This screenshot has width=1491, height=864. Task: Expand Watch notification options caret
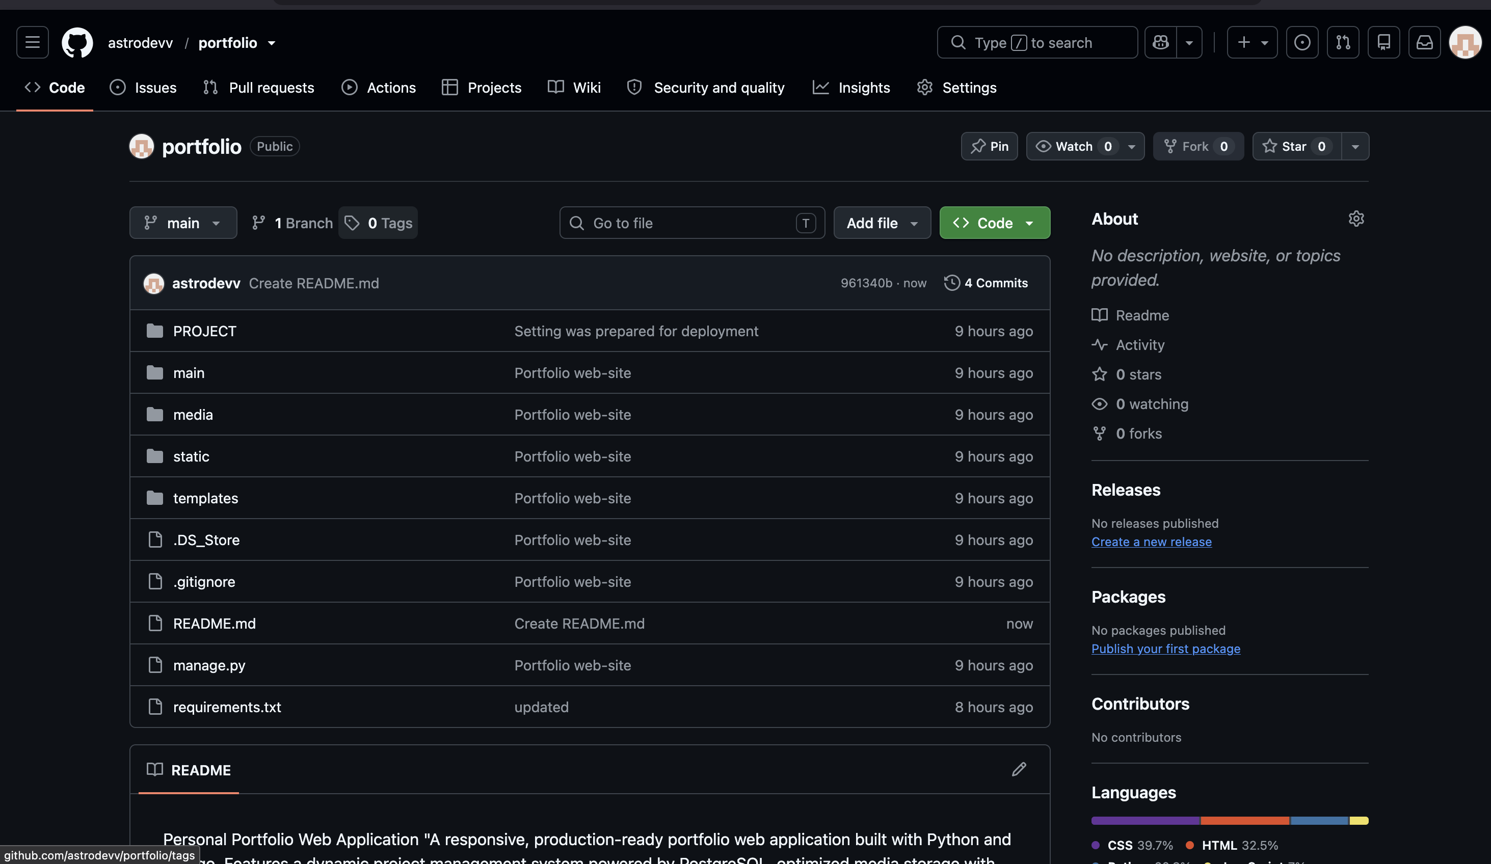coord(1132,146)
